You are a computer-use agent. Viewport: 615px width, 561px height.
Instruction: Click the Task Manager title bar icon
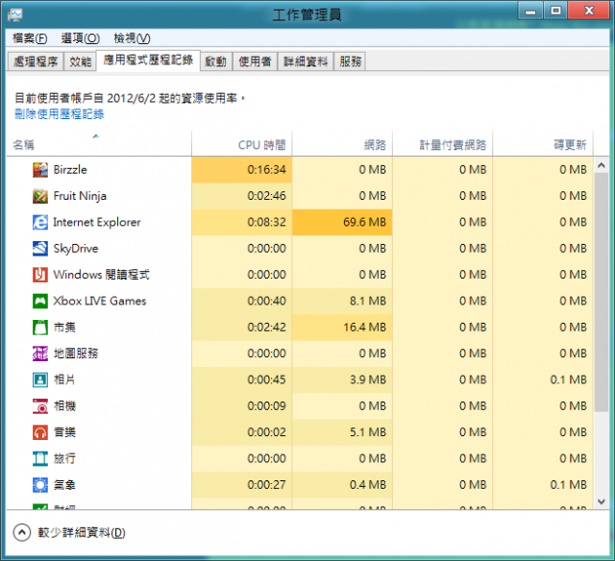point(15,15)
